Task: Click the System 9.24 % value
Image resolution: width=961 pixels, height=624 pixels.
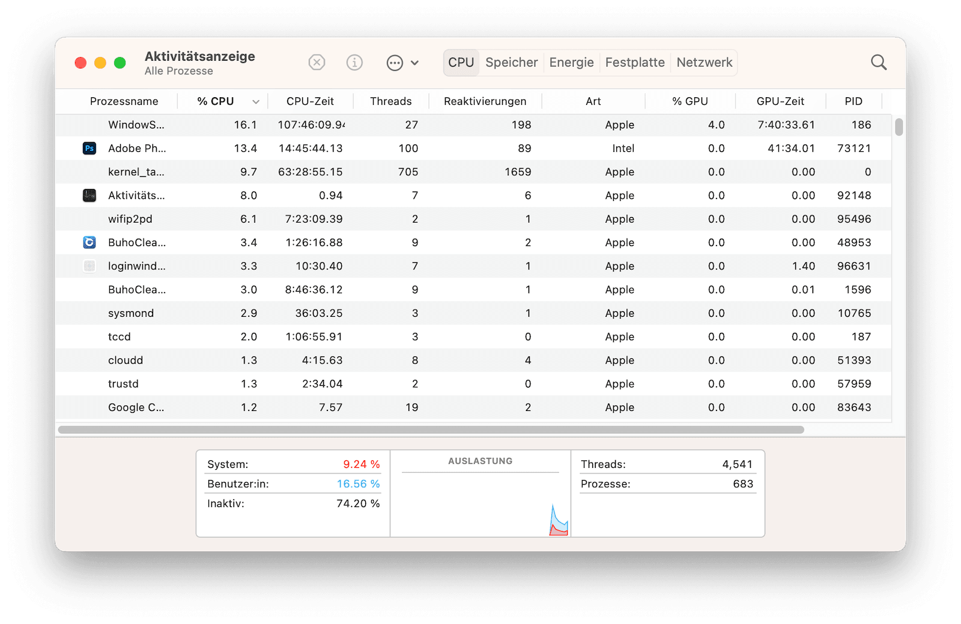Action: 362,464
